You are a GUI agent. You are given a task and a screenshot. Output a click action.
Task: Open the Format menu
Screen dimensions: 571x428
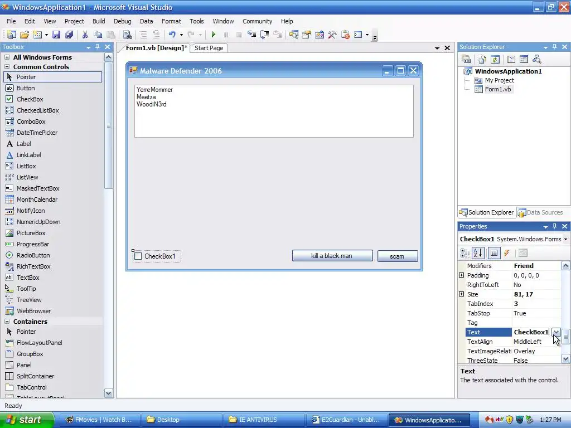tap(171, 21)
